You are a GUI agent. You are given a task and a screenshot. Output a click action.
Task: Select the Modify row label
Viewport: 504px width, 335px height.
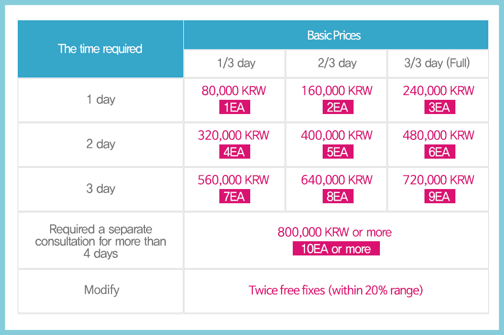(x=101, y=290)
